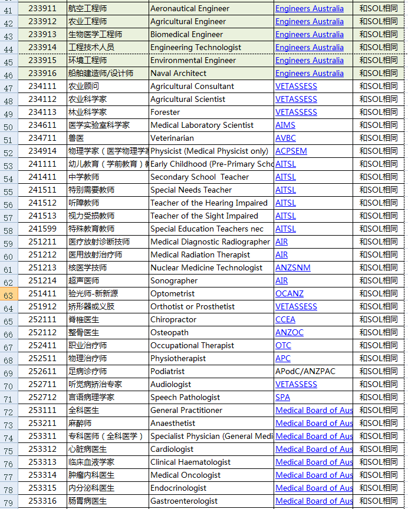Open AITSL link for Special Needs Teacher

pos(285,190)
